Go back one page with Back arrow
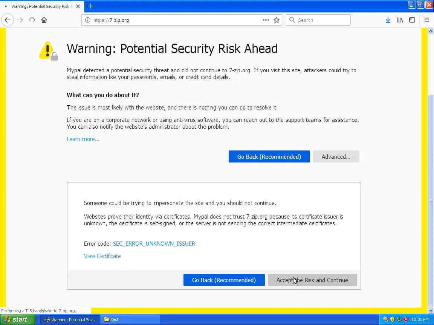434x325 pixels. click(x=8, y=20)
